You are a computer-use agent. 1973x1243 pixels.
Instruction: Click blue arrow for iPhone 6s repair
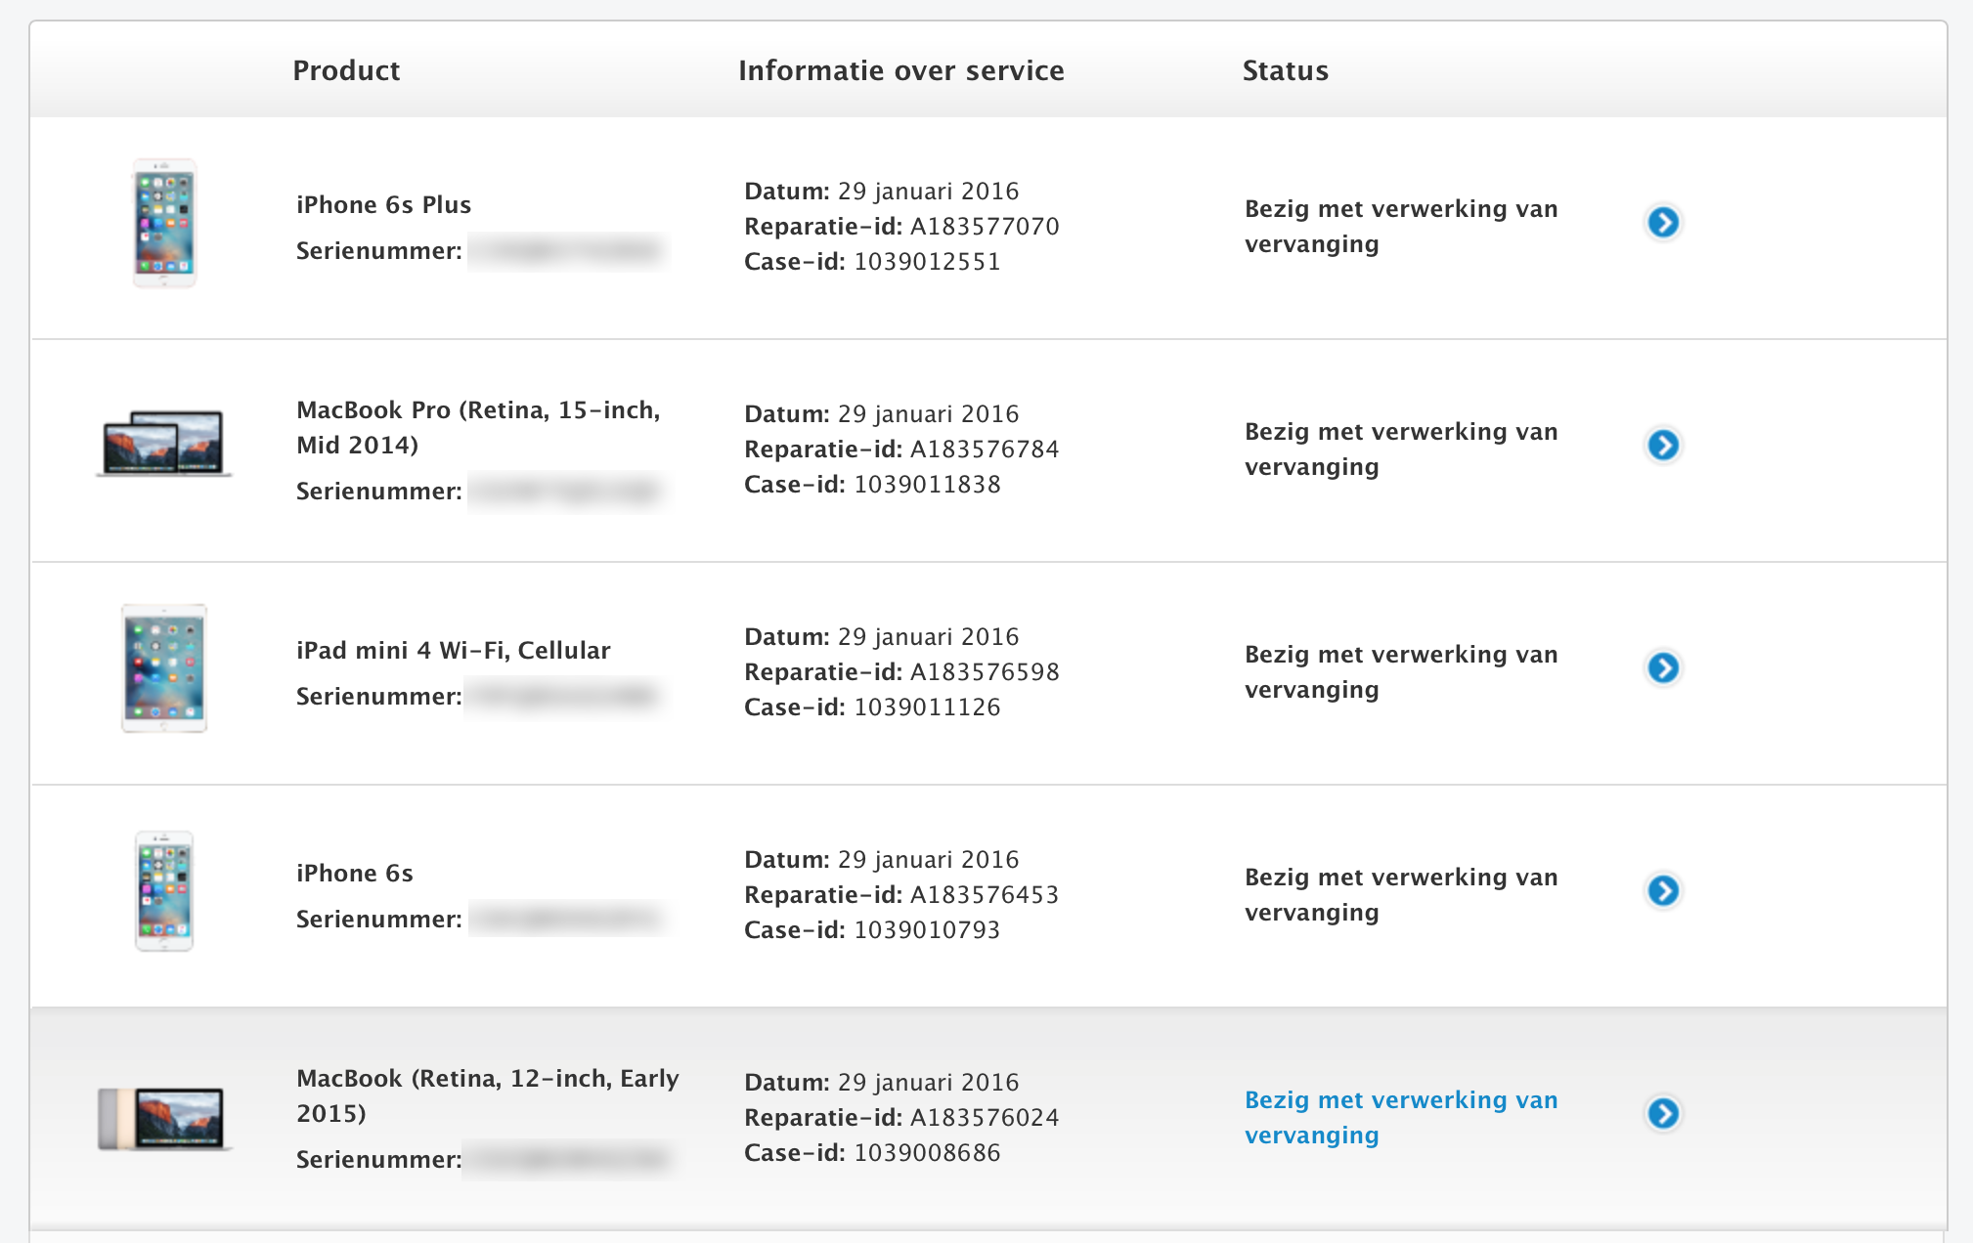pos(1662,891)
